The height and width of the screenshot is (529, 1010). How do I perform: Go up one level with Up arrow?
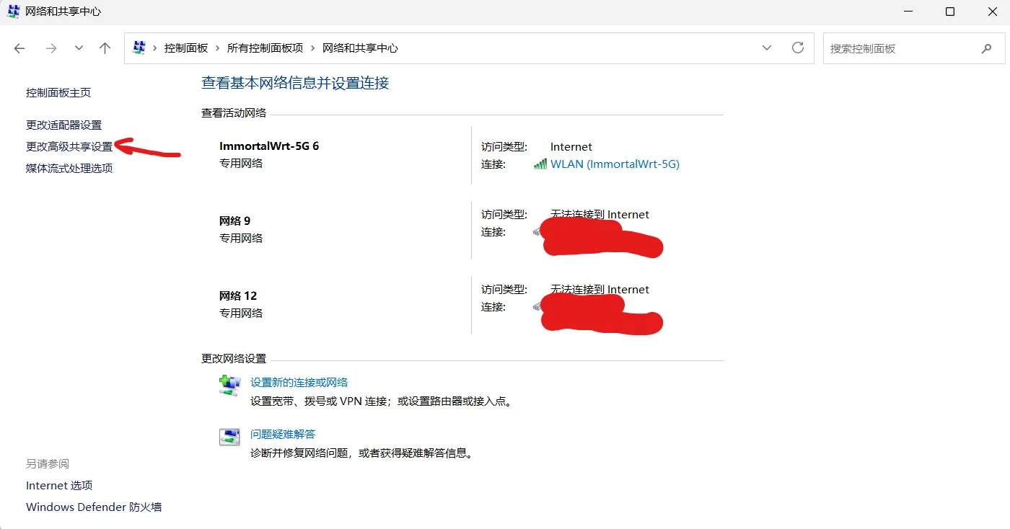point(105,48)
